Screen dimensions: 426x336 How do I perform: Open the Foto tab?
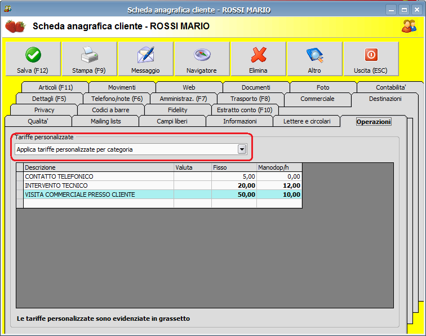(323, 87)
